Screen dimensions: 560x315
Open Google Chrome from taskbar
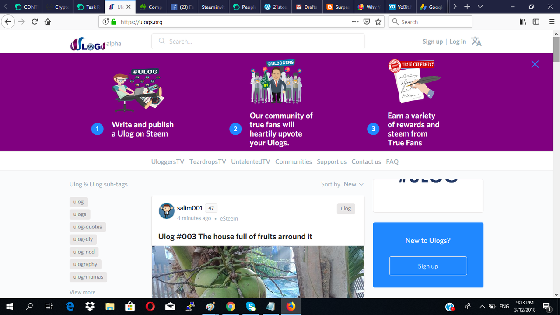click(231, 306)
